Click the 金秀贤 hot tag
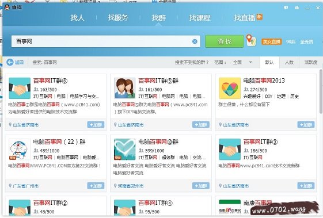The image size is (323, 218). tap(306, 41)
